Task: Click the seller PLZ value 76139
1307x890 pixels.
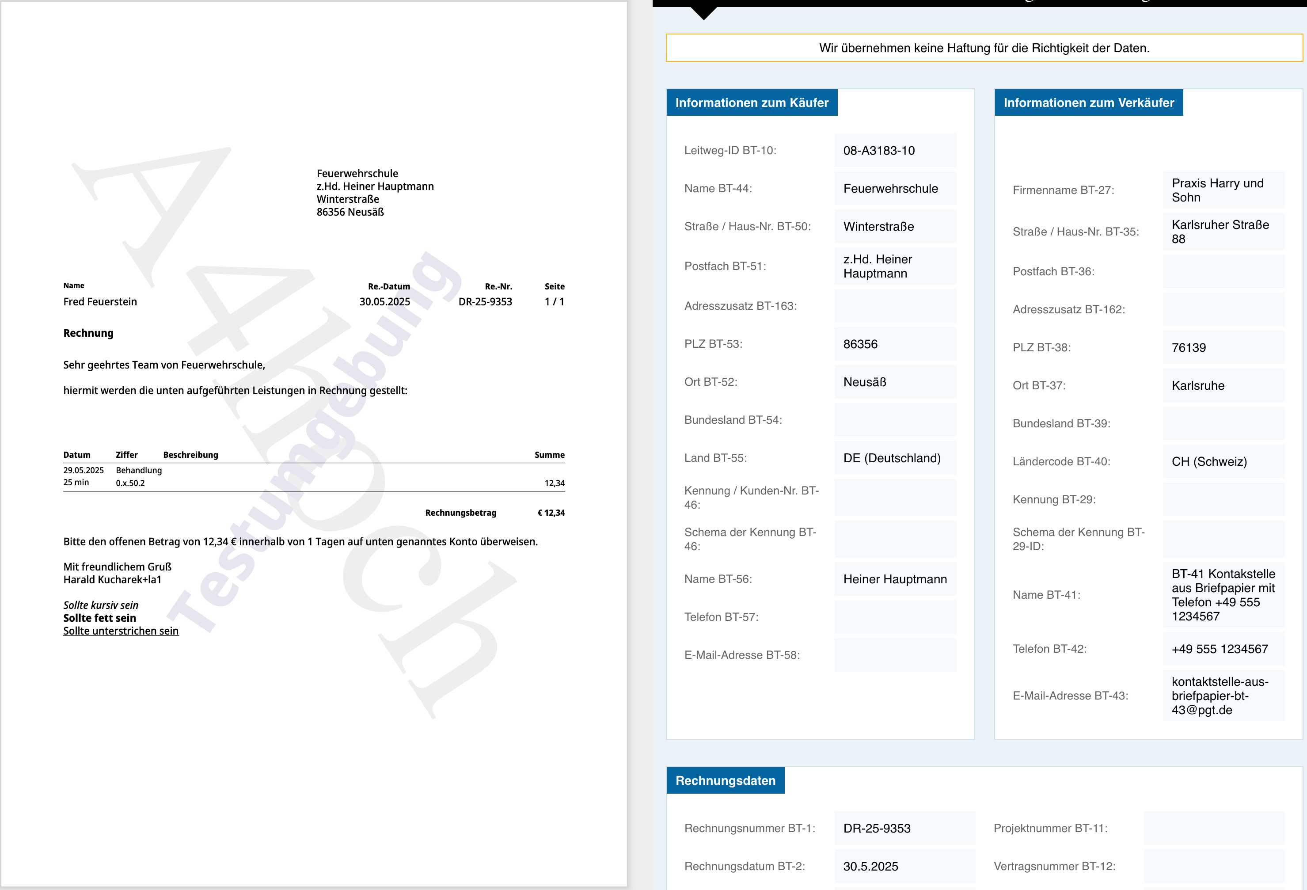Action: coord(1223,347)
